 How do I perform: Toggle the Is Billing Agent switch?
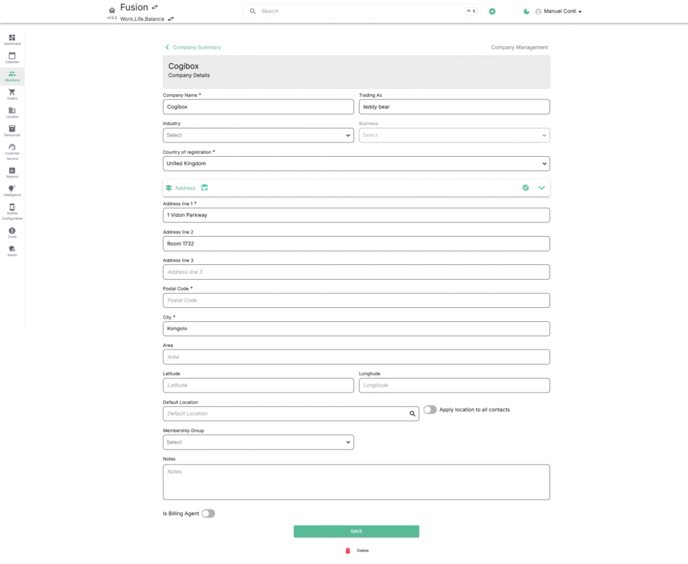coord(208,514)
